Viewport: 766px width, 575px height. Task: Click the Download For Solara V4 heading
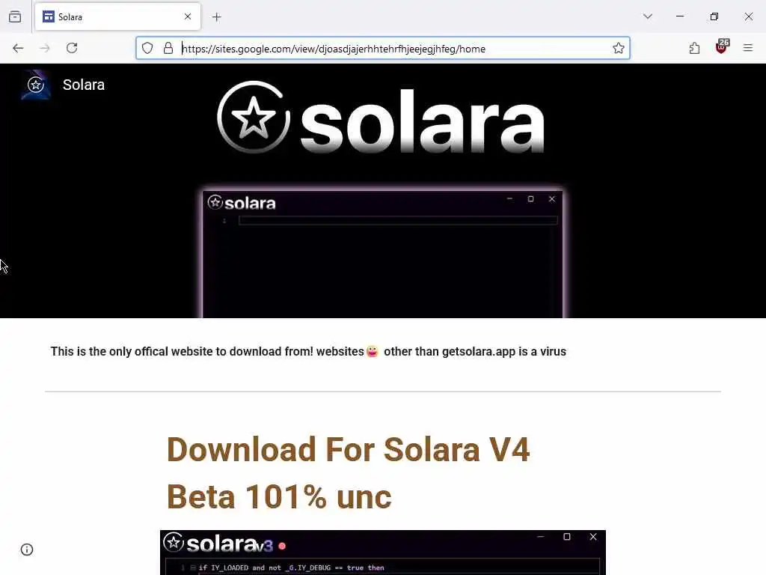(349, 472)
